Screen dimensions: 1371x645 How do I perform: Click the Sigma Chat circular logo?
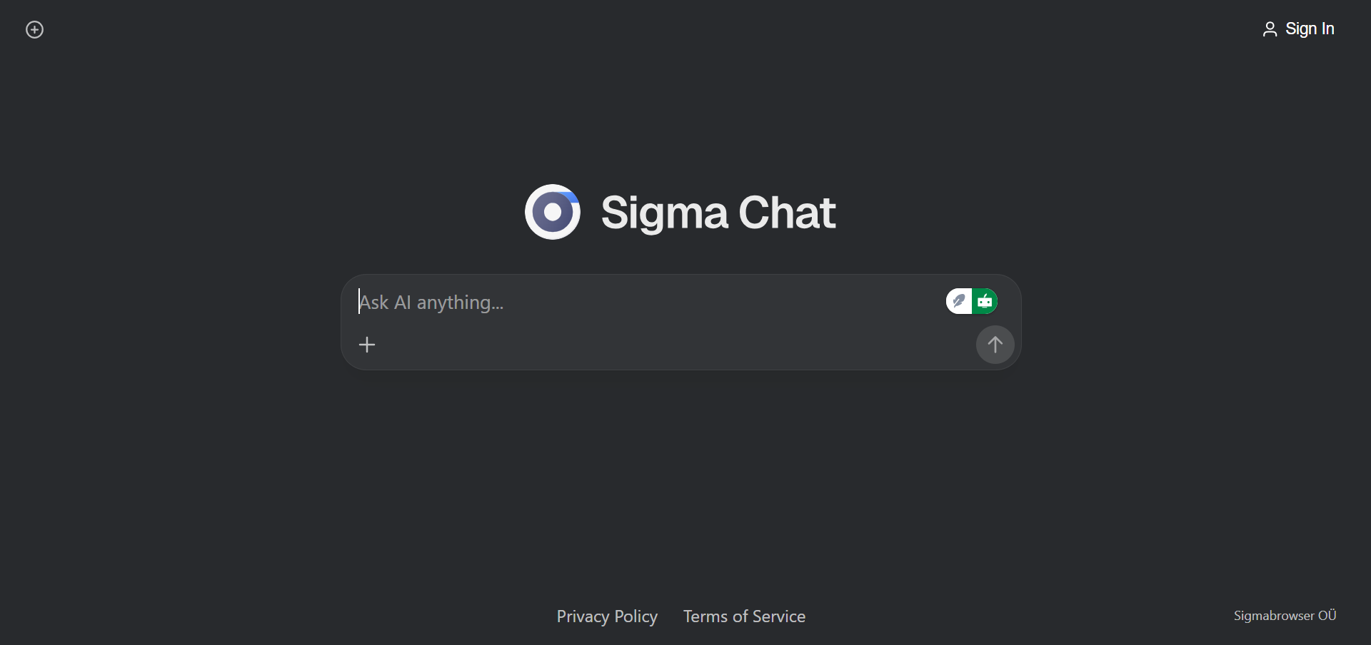point(552,212)
